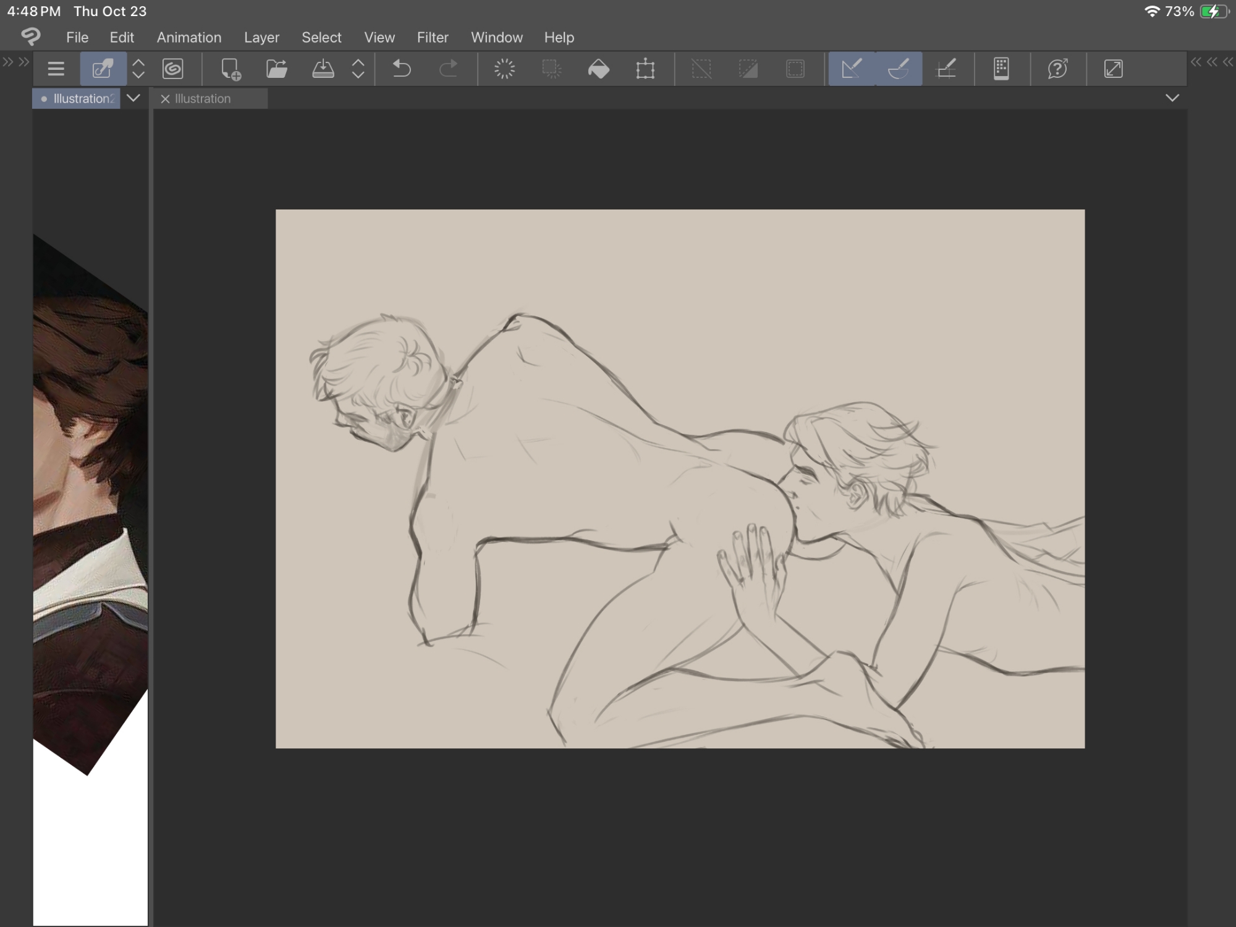1236x927 pixels.
Task: Expand the dropdown beside Illustration2 tab
Action: point(133,98)
